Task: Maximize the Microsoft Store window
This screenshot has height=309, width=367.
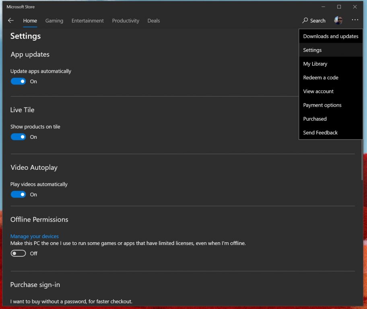Action: [339, 7]
